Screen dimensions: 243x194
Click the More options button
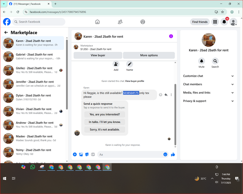pos(149,55)
